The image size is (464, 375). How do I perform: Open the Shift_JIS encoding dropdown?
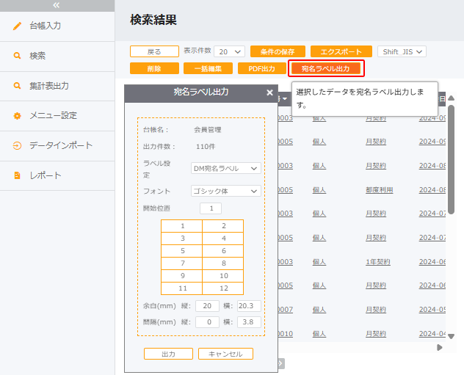(402, 51)
